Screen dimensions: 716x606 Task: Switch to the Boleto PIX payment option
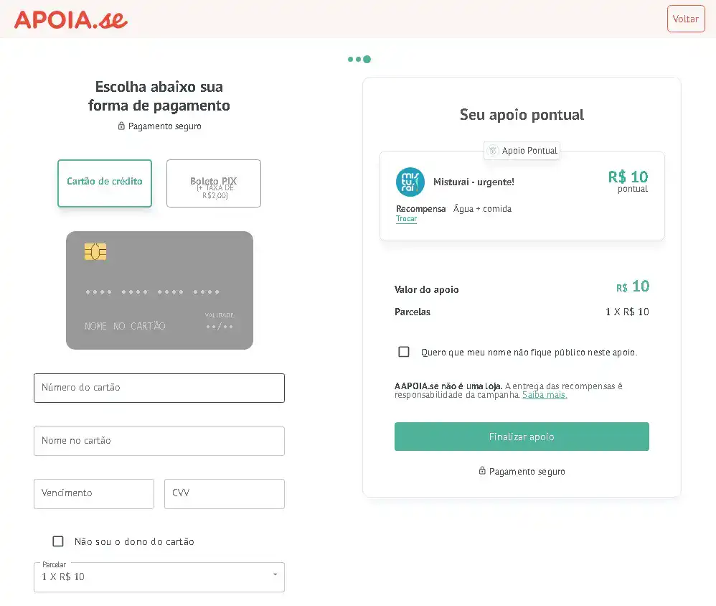point(213,183)
